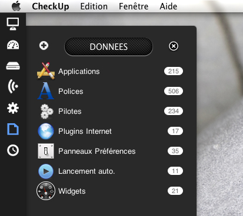Image resolution: width=243 pixels, height=216 pixels.
Task: Select the speedometer performance sidebar icon
Action: 13,45
